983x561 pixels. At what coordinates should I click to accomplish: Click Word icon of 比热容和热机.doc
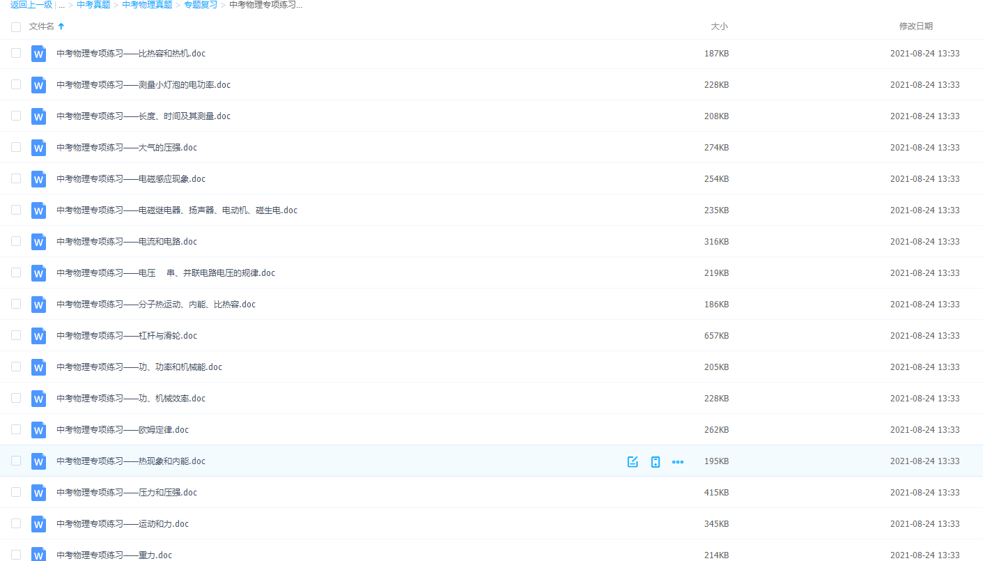tap(39, 54)
